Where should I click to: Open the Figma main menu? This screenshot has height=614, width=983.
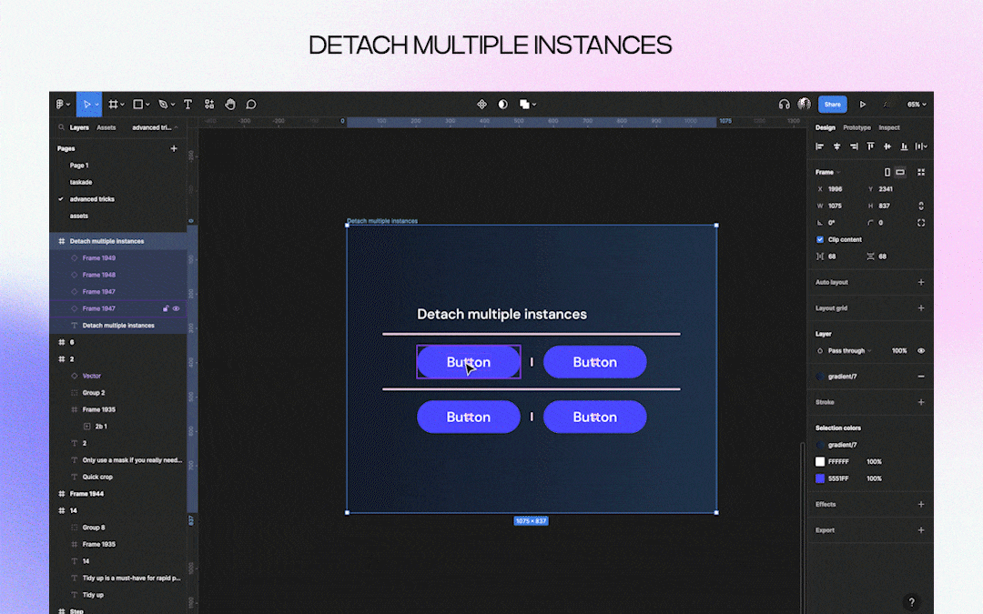tap(62, 105)
